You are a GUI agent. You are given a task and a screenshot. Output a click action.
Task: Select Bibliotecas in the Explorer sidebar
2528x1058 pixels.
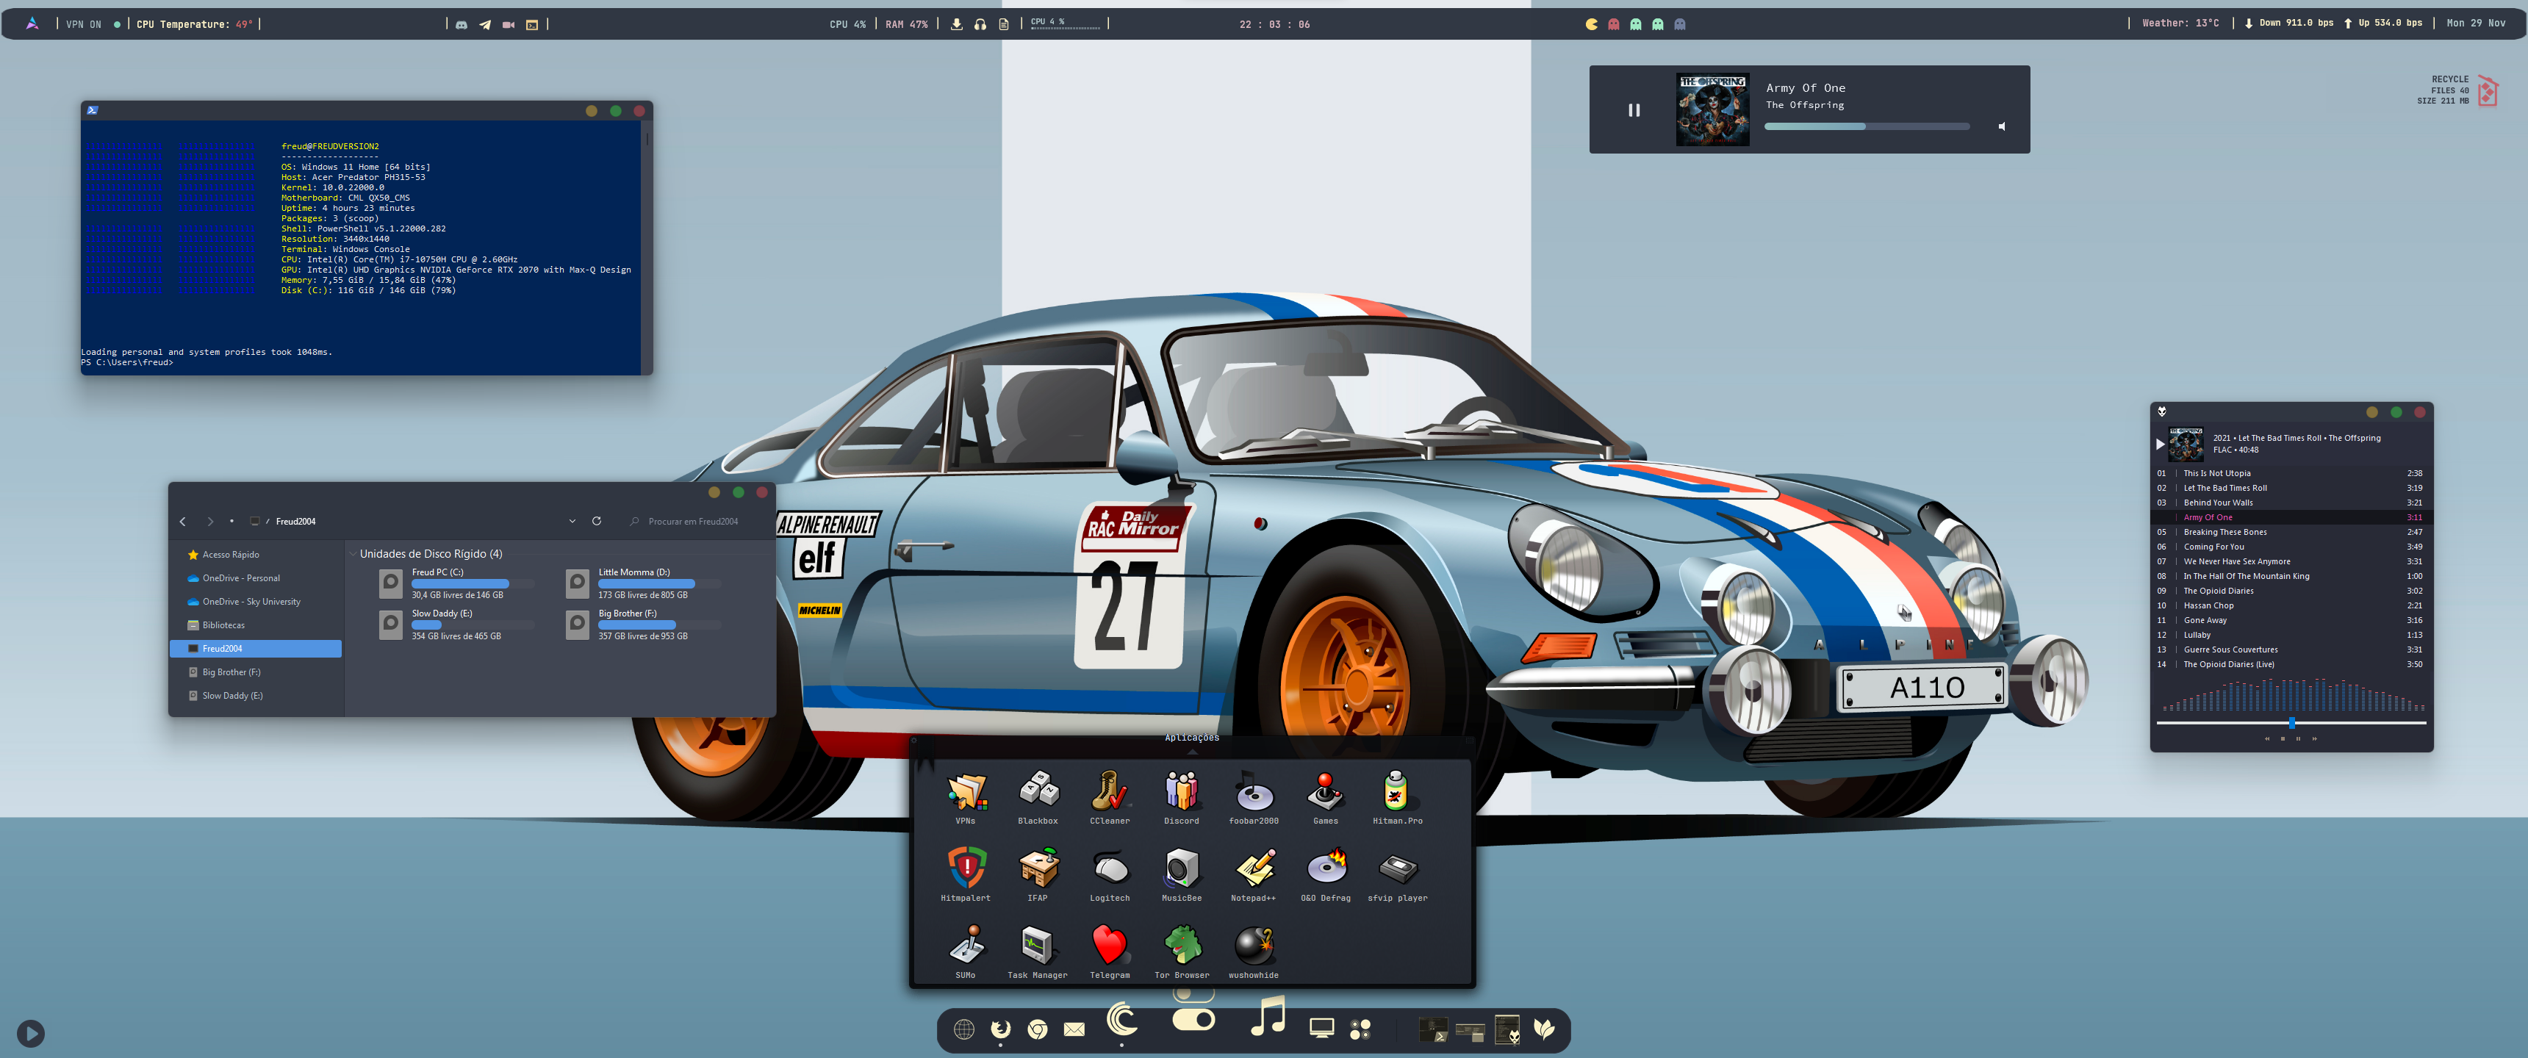[x=223, y=625]
